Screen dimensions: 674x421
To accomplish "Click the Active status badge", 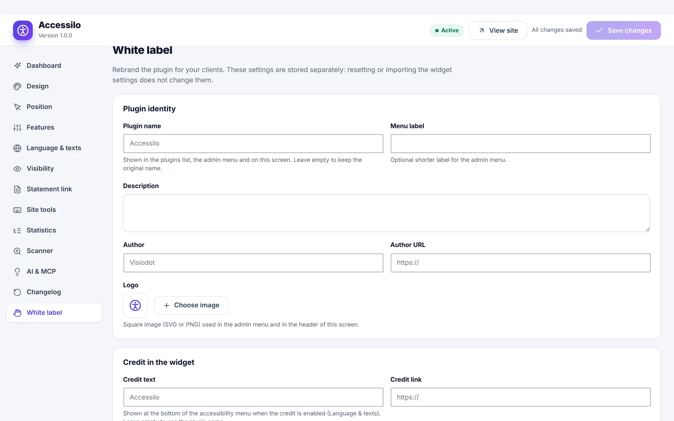I will 447,30.
